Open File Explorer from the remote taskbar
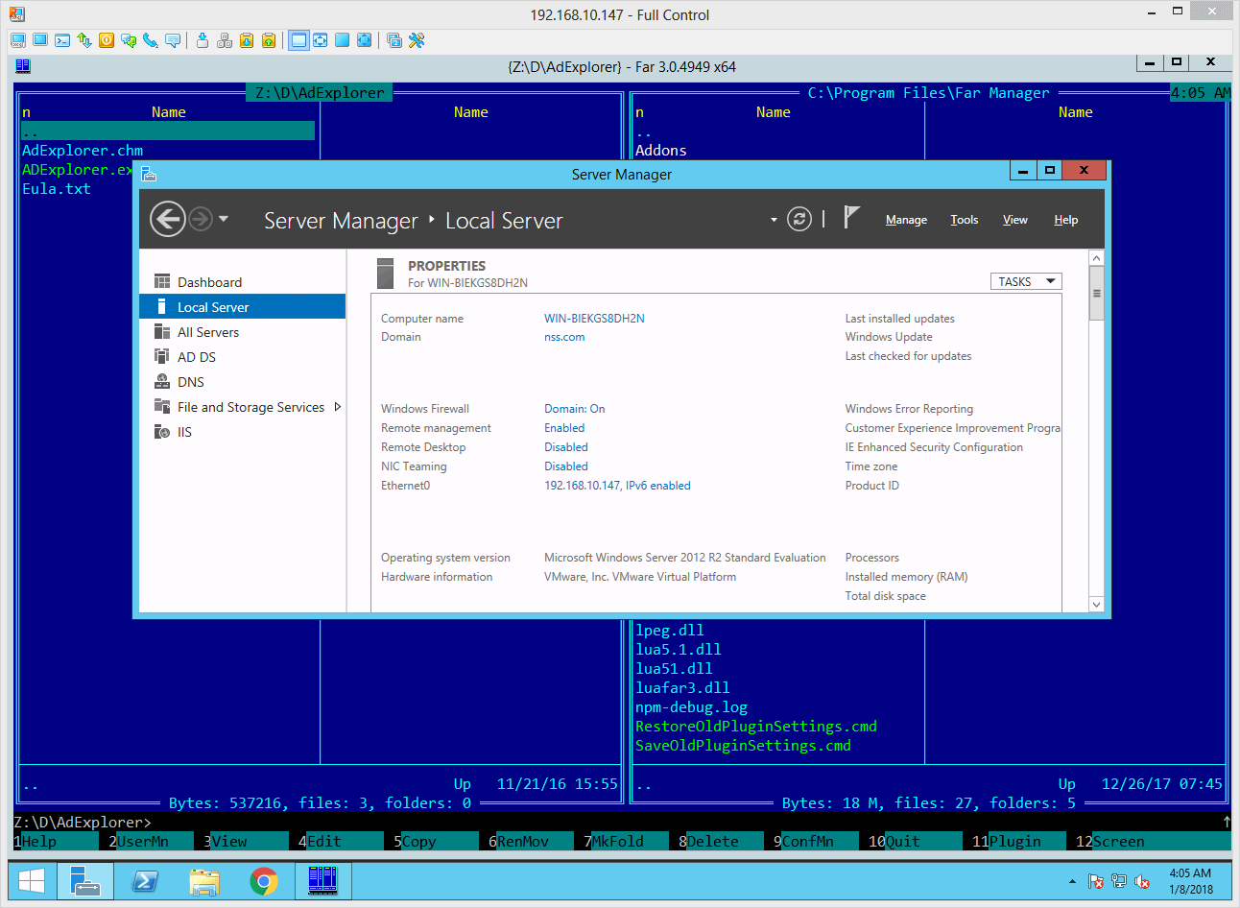The height and width of the screenshot is (908, 1240). tap(204, 881)
